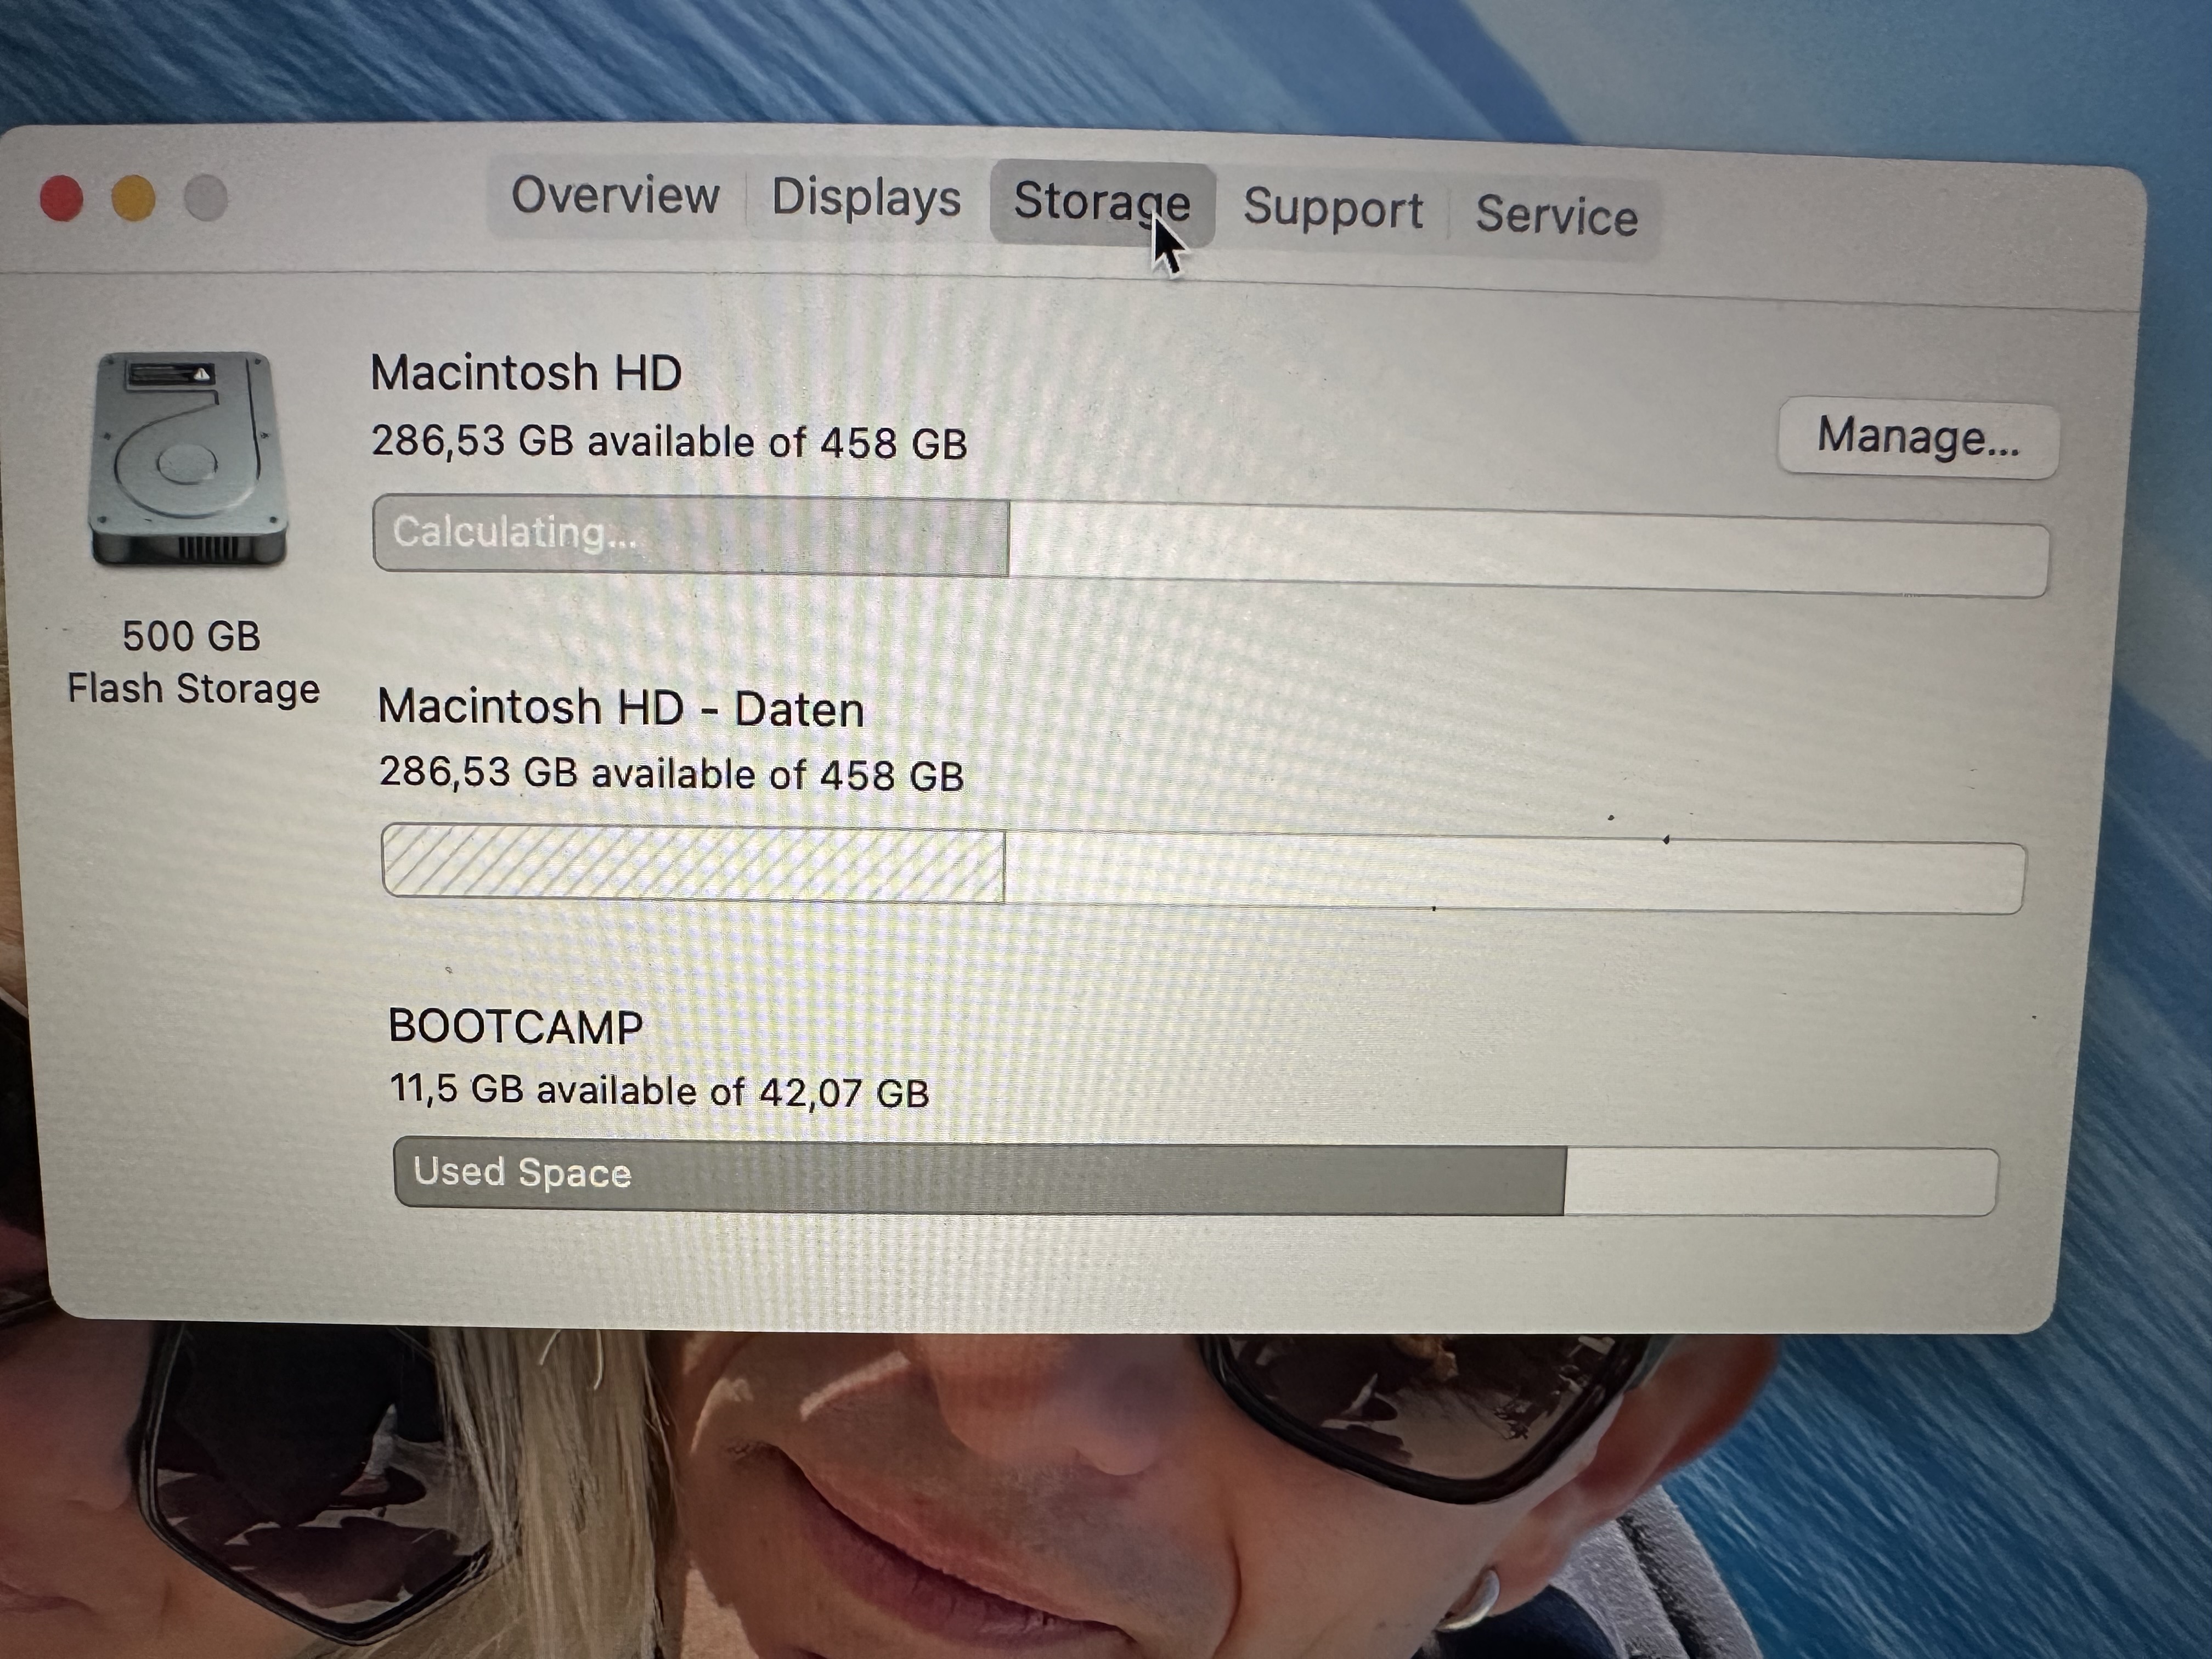Click Daten volume '286,53 GB available' text
Image resolution: width=2212 pixels, height=1659 pixels.
pyautogui.click(x=671, y=774)
